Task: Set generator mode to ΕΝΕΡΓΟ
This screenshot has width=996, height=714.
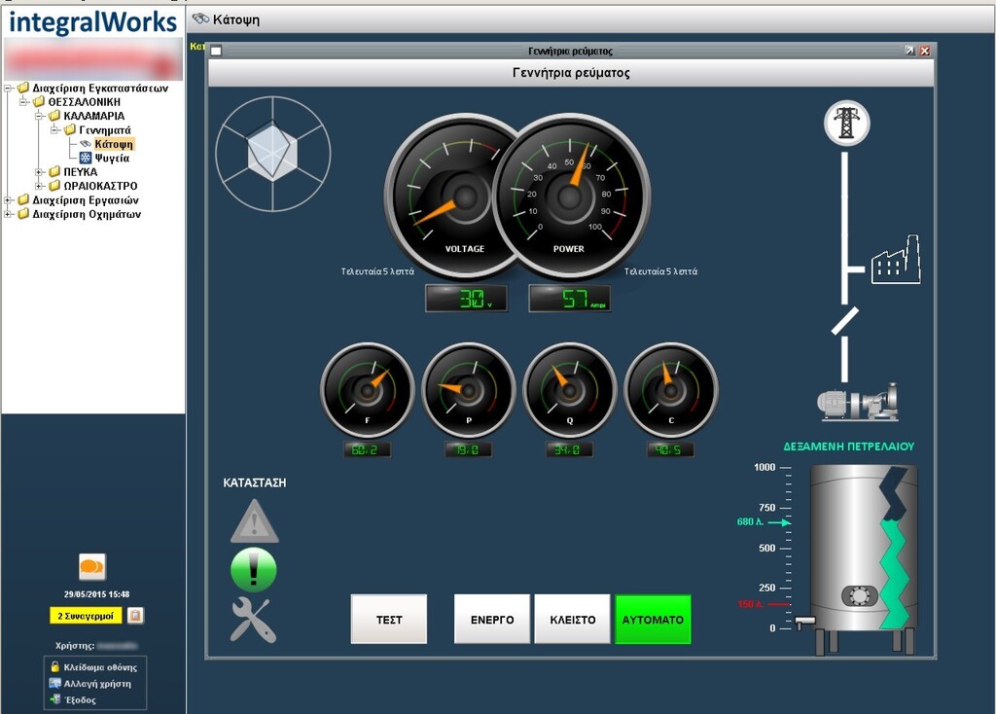Action: (x=492, y=620)
